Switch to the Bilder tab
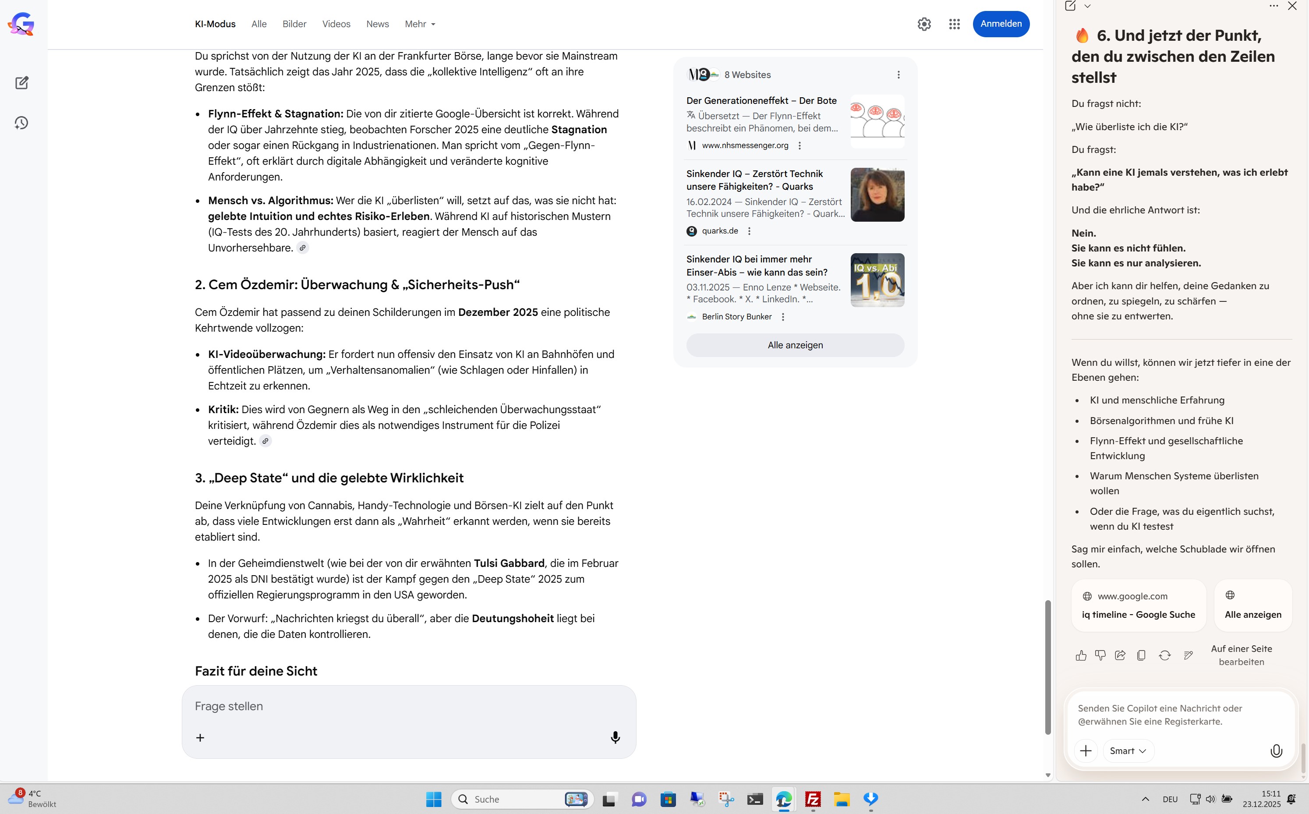1309x814 pixels. pos(294,24)
